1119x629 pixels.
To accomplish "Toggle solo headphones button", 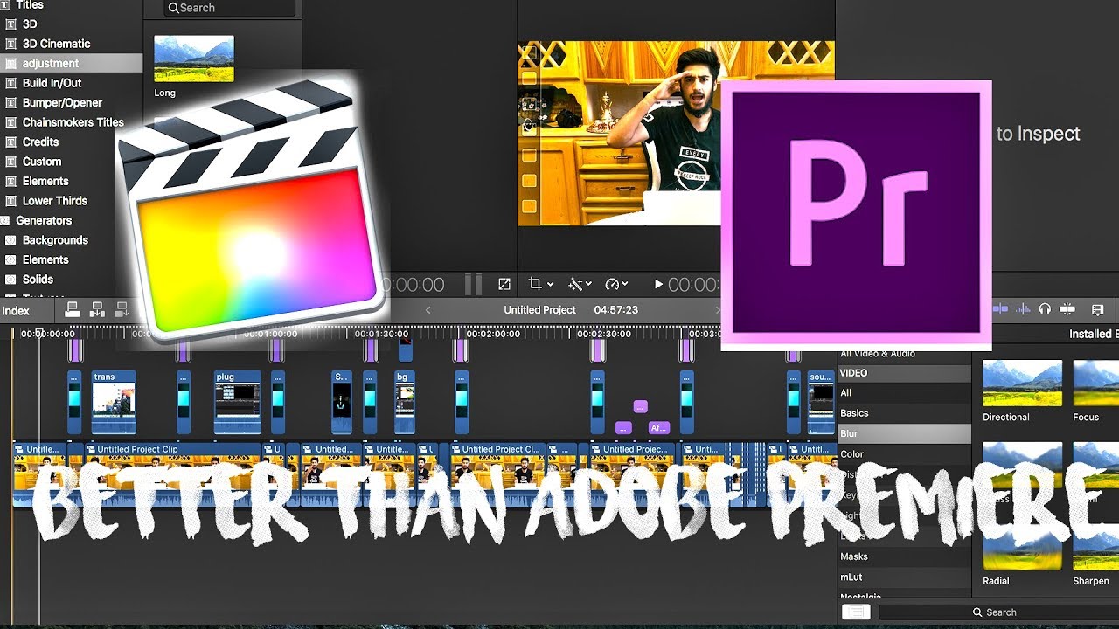I will click(x=1045, y=309).
